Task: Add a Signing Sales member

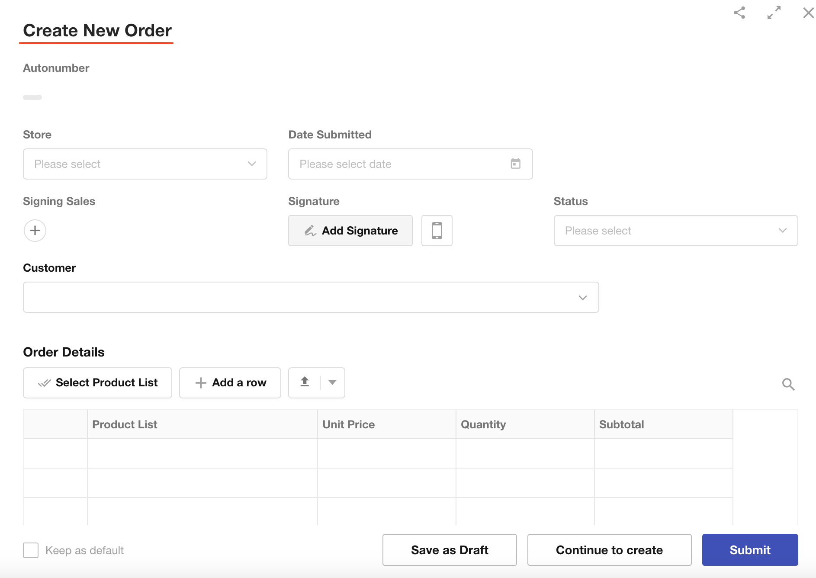Action: click(x=35, y=231)
